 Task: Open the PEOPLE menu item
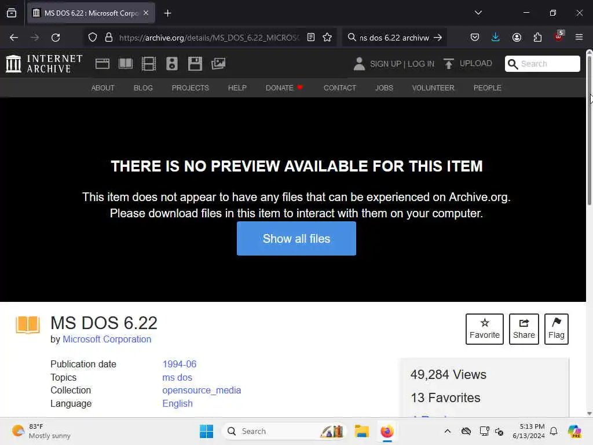[488, 88]
